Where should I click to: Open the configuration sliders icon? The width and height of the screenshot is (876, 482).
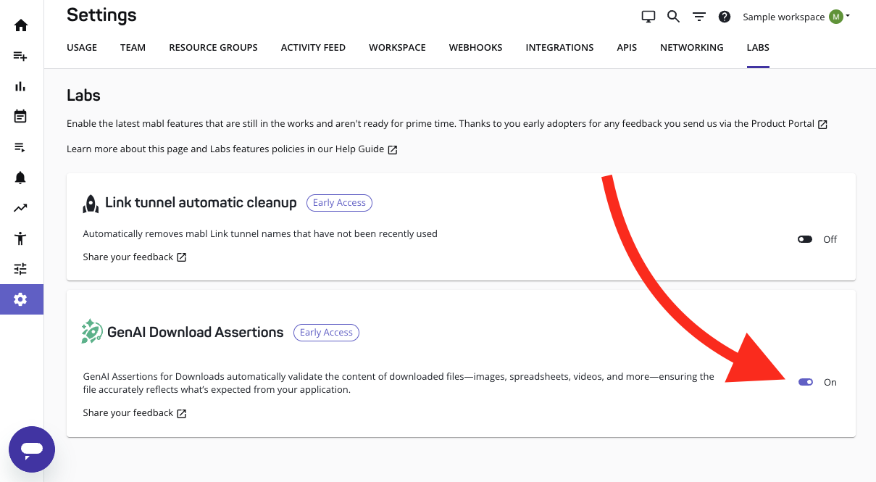(21, 268)
